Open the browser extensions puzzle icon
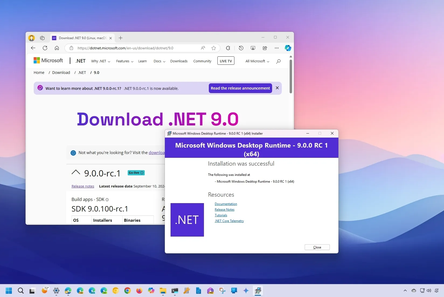Screen dimensions: 444x297 [228, 48]
